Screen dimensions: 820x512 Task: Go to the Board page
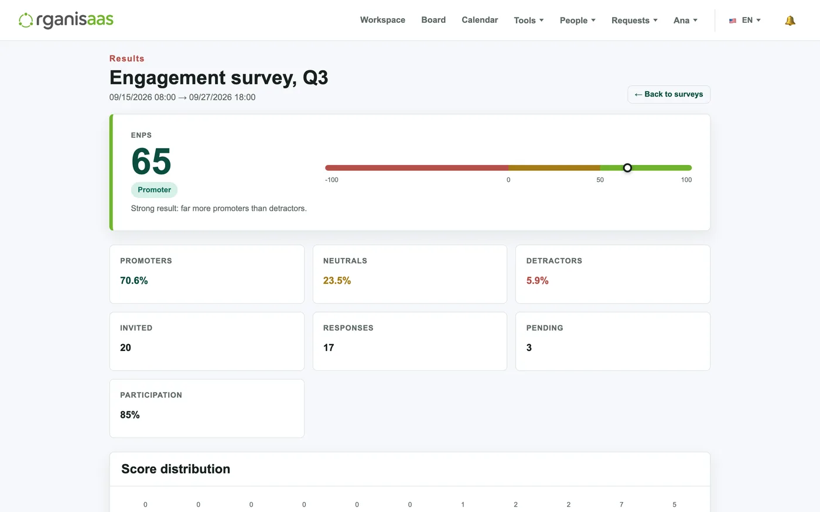pyautogui.click(x=433, y=20)
